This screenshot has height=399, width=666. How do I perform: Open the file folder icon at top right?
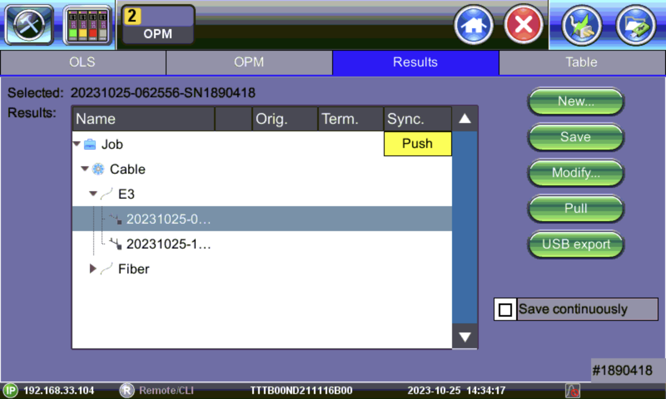coord(636,25)
